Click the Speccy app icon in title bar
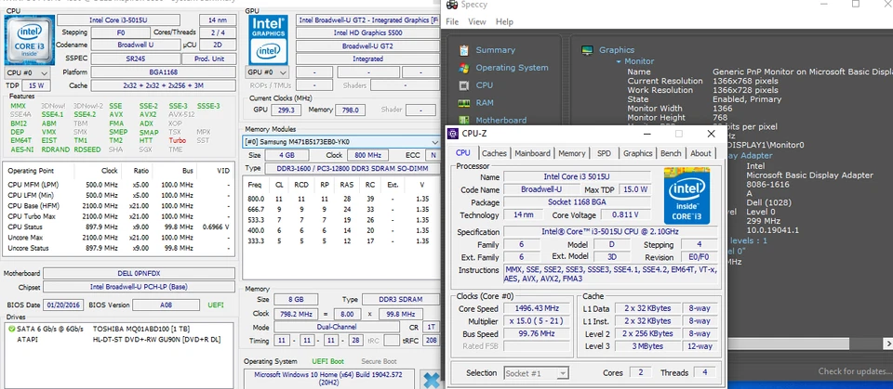 pos(452,6)
